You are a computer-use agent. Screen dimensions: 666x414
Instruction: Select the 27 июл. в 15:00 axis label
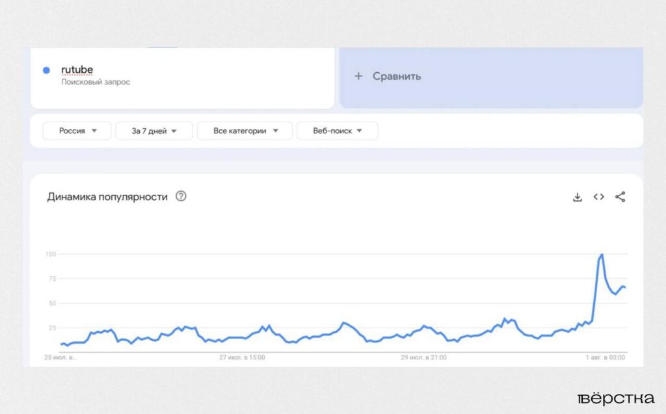[x=242, y=357]
